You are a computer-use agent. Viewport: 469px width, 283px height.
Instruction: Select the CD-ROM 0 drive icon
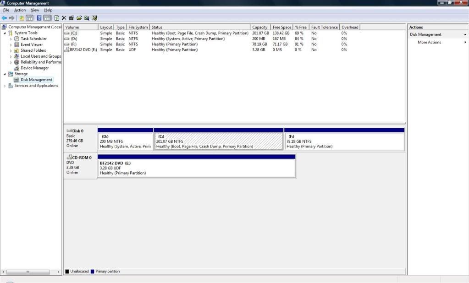pos(69,157)
